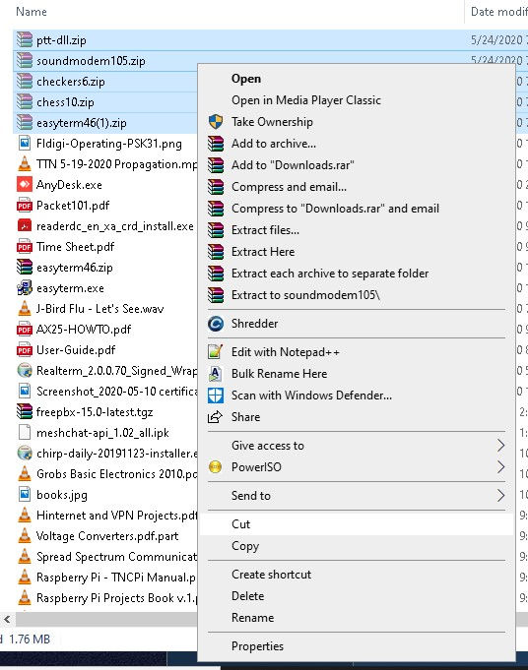Choose Cut from the context menu

click(357, 524)
